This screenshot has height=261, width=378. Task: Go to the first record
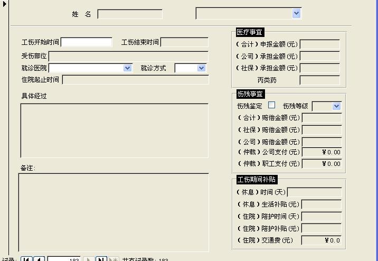coord(26,259)
